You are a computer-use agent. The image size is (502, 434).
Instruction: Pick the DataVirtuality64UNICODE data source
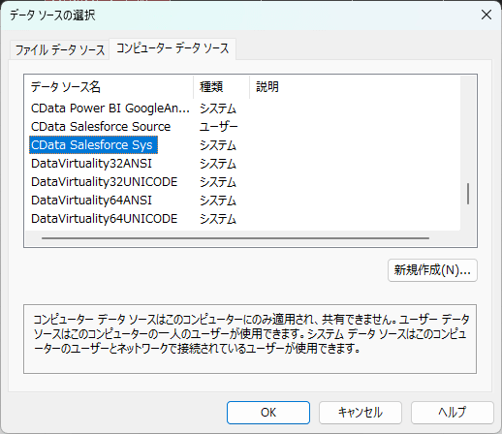104,219
